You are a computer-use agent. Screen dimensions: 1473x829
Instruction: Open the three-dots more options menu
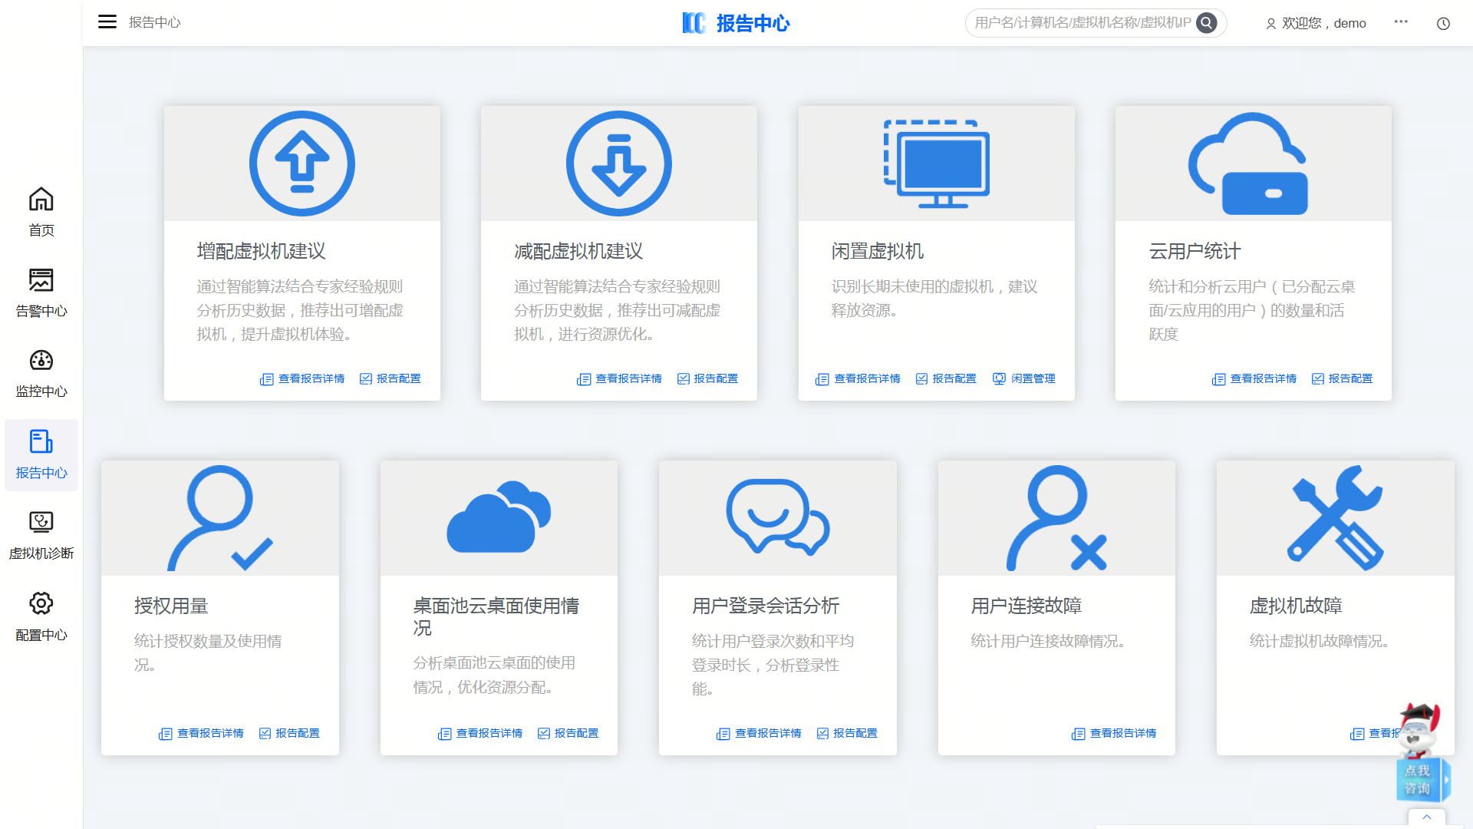coord(1401,22)
